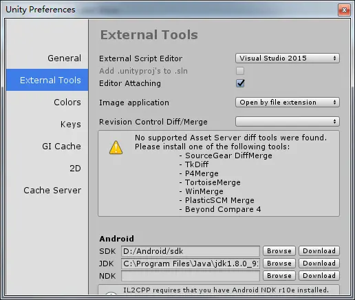
Task: Expand the Image application dropdown
Action: 288,103
